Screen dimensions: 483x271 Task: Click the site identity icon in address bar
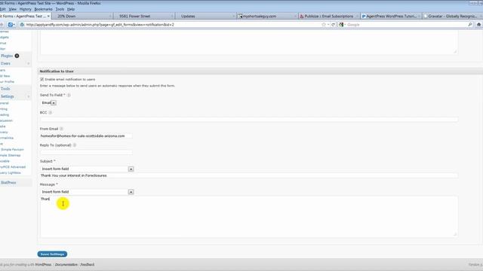click(22, 25)
